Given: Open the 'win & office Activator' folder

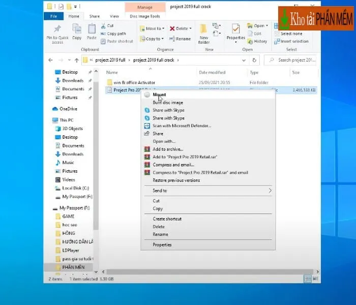Looking at the screenshot, I should click(134, 82).
